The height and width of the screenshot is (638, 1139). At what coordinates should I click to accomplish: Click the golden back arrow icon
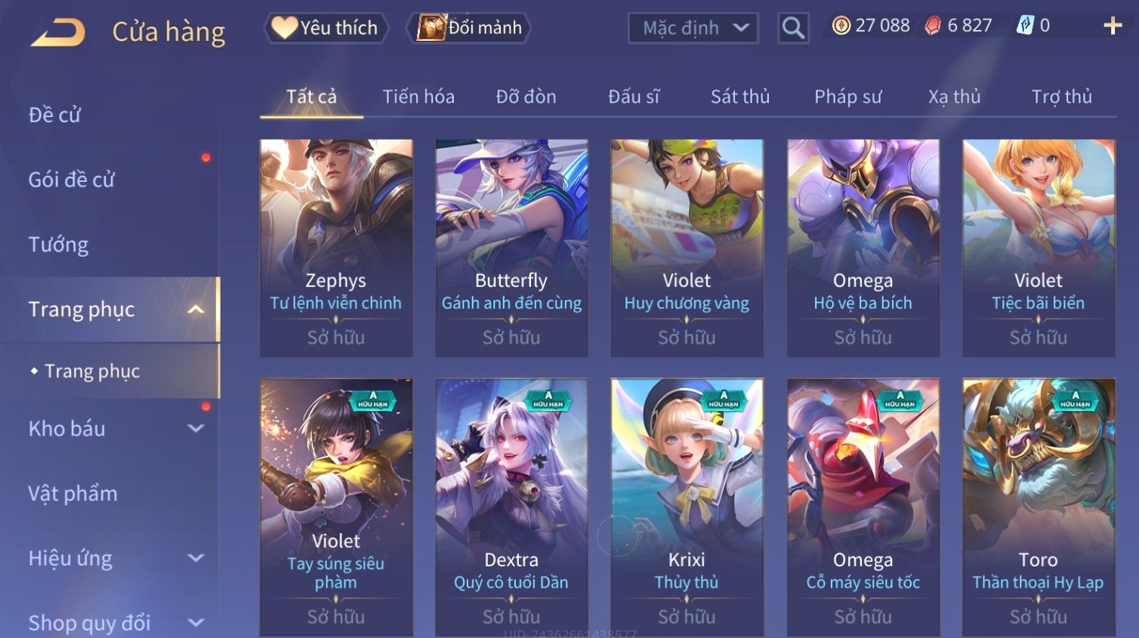[58, 32]
